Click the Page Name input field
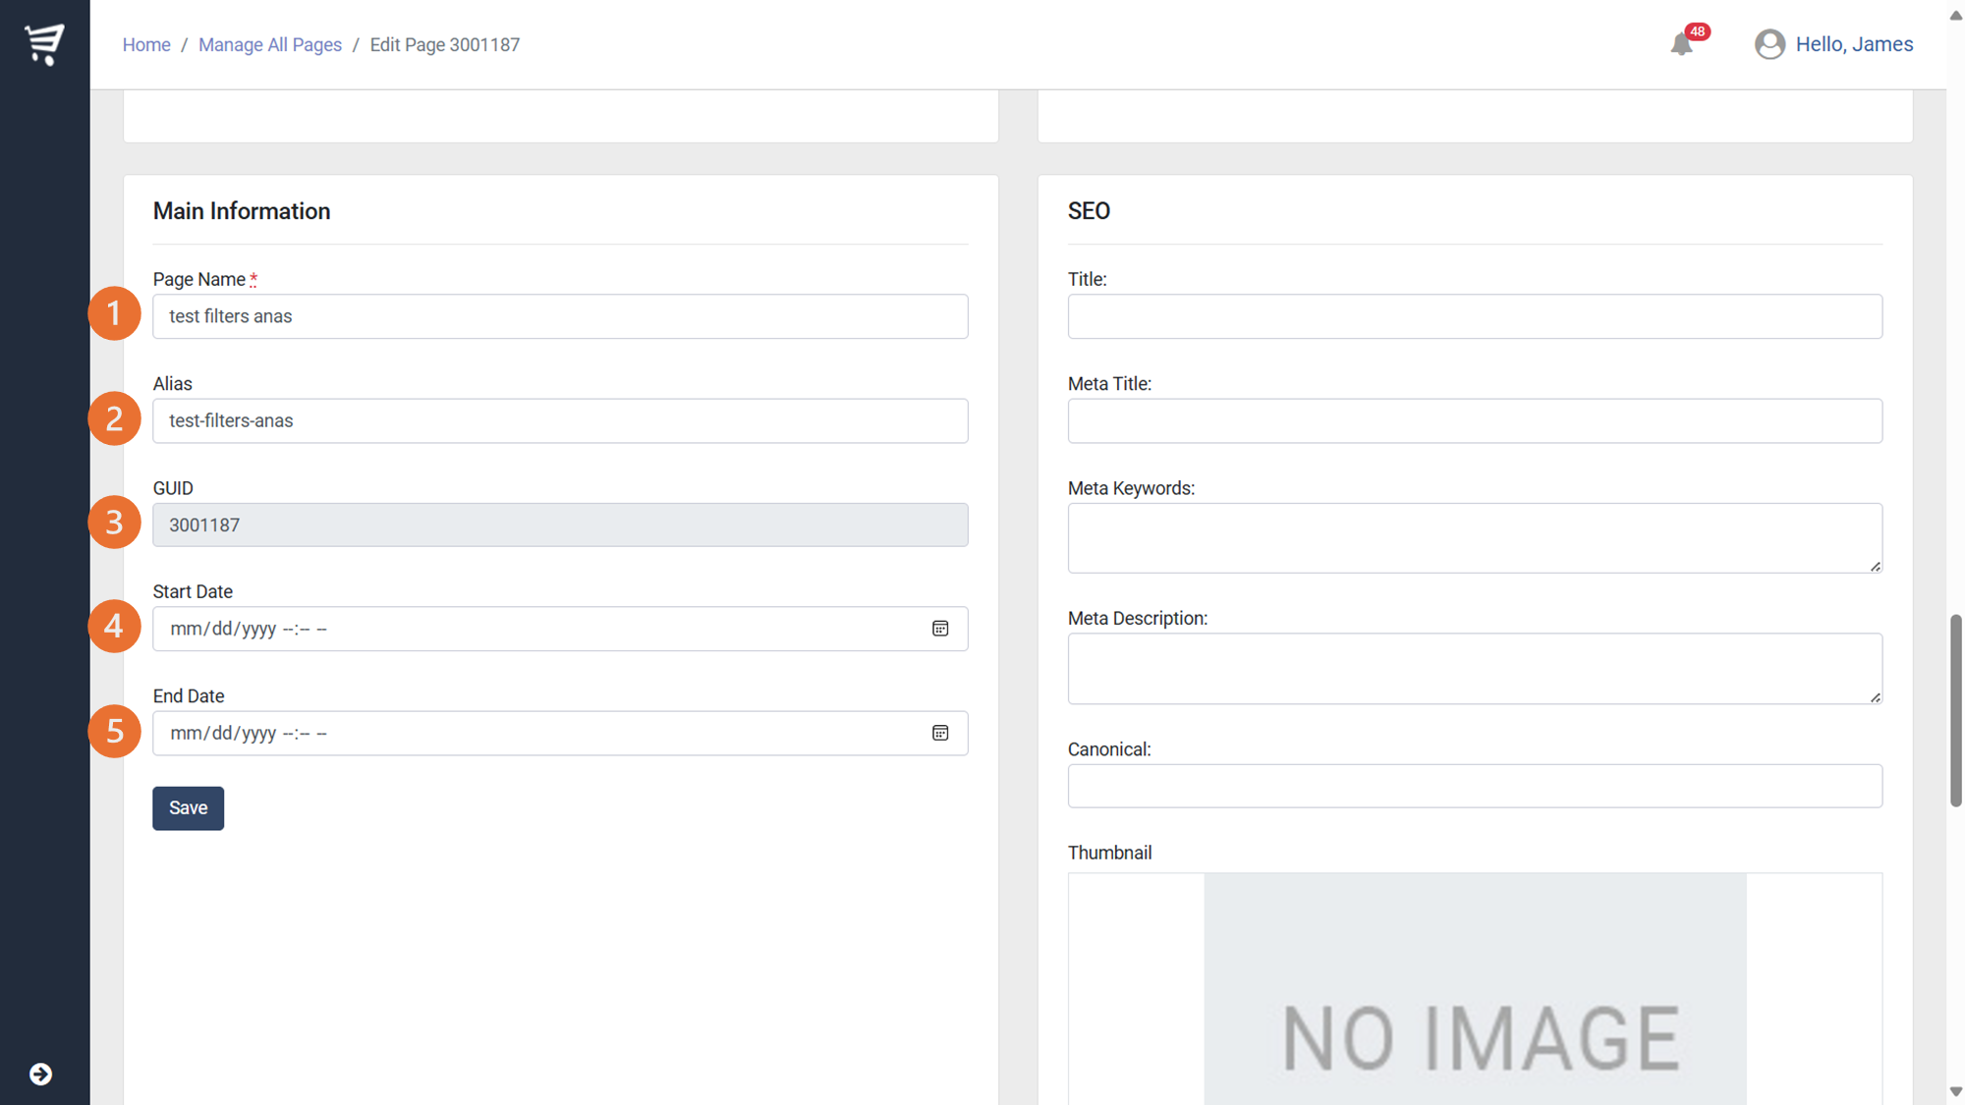1965x1105 pixels. tap(560, 316)
